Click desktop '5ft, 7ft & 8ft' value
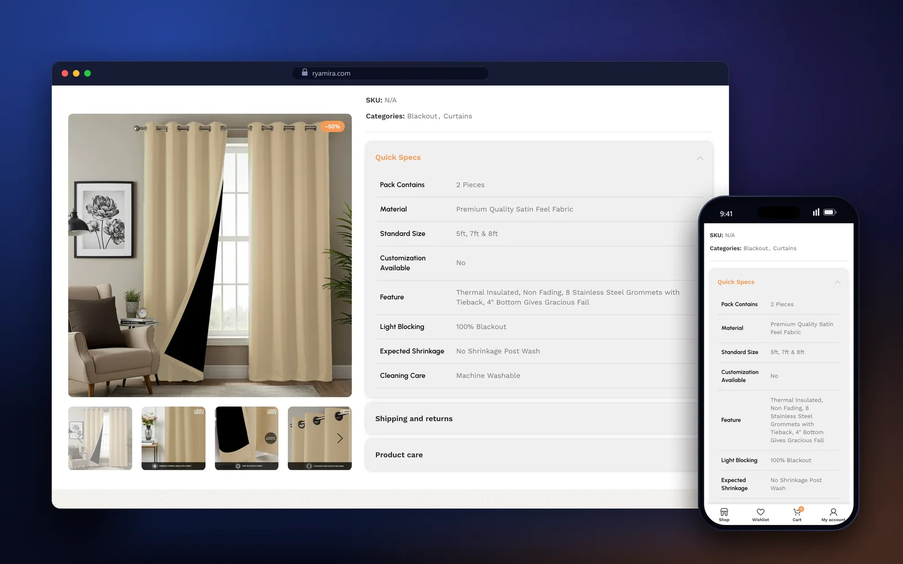 pos(477,233)
